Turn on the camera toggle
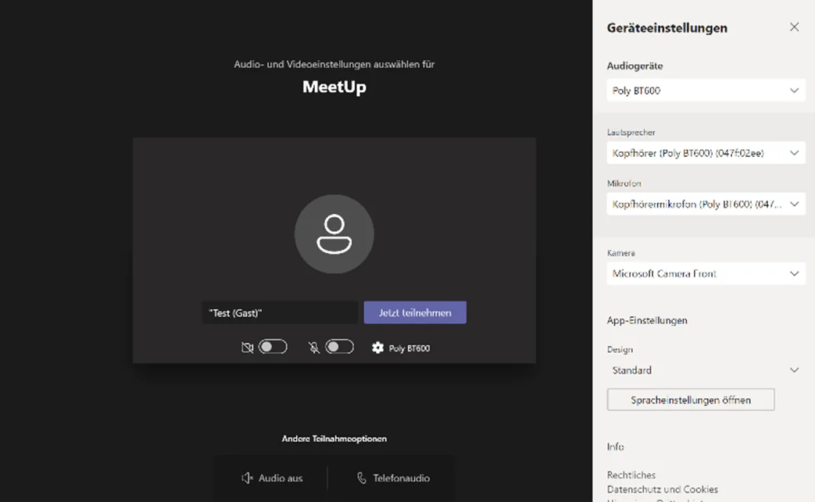This screenshot has width=815, height=502. pyautogui.click(x=273, y=347)
